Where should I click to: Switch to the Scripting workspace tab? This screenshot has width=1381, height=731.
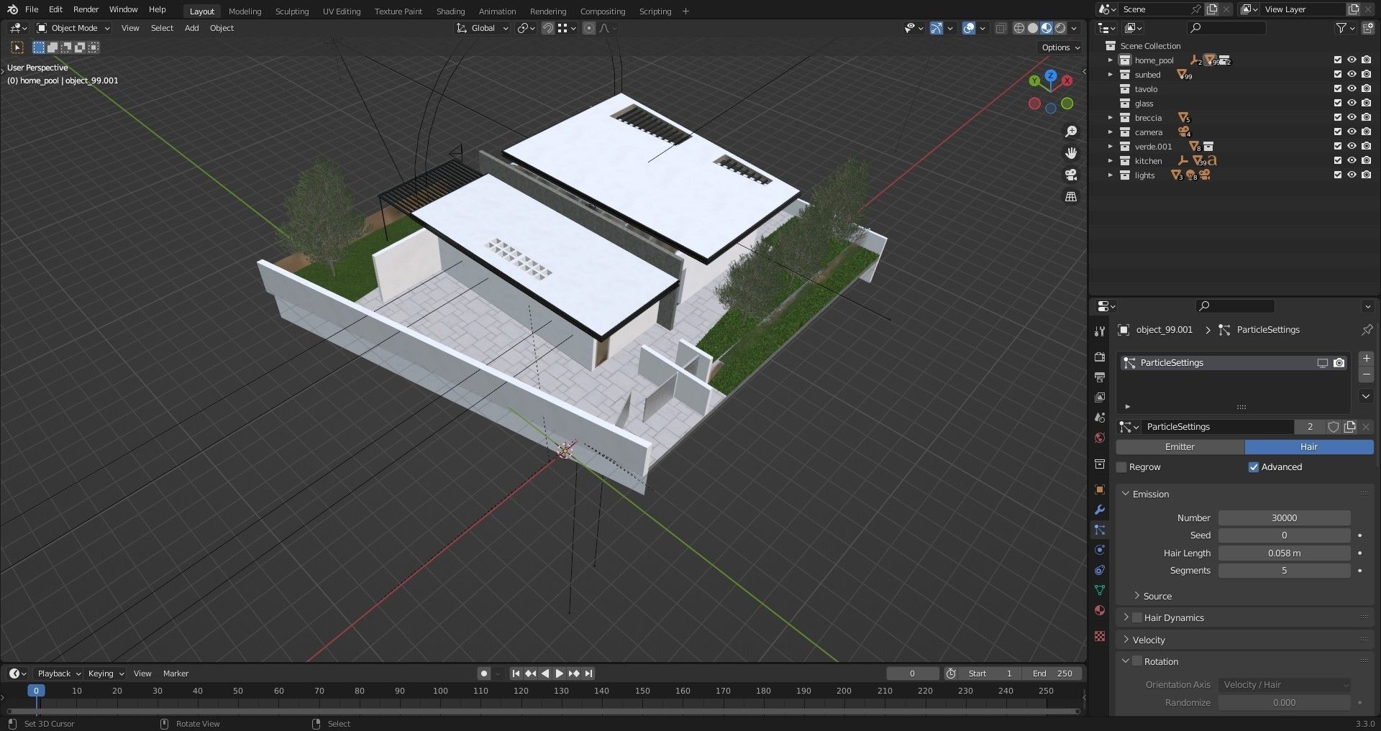[655, 12]
